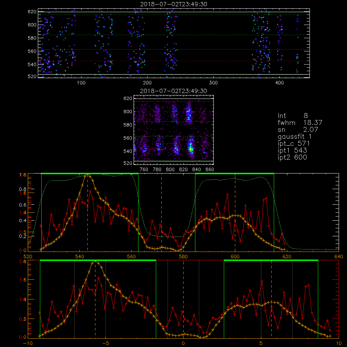Click the orange curve's peak in the bottom plot
Screen dimensions: 347x347
point(95,262)
